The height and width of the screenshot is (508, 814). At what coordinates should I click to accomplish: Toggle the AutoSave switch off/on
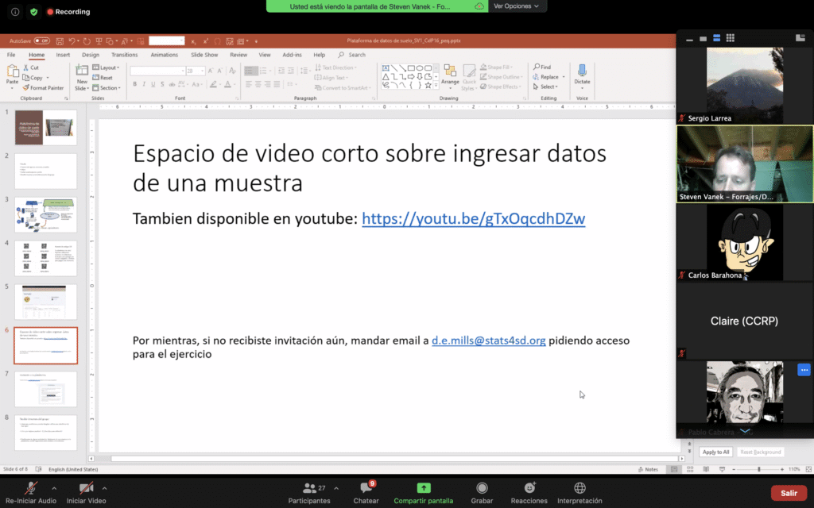[41, 40]
